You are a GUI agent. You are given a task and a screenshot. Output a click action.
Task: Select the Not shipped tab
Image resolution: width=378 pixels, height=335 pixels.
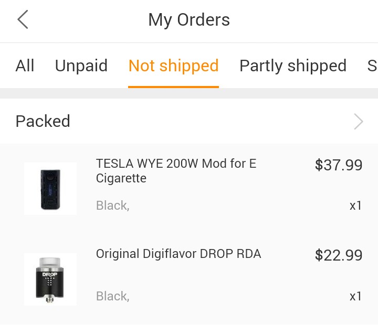click(173, 66)
